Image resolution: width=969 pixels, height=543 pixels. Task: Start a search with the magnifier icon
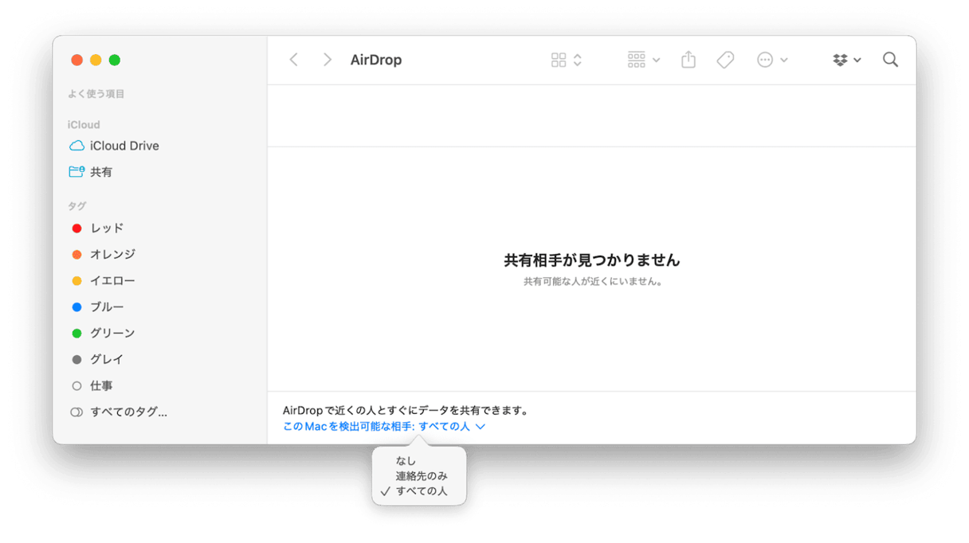(x=890, y=59)
